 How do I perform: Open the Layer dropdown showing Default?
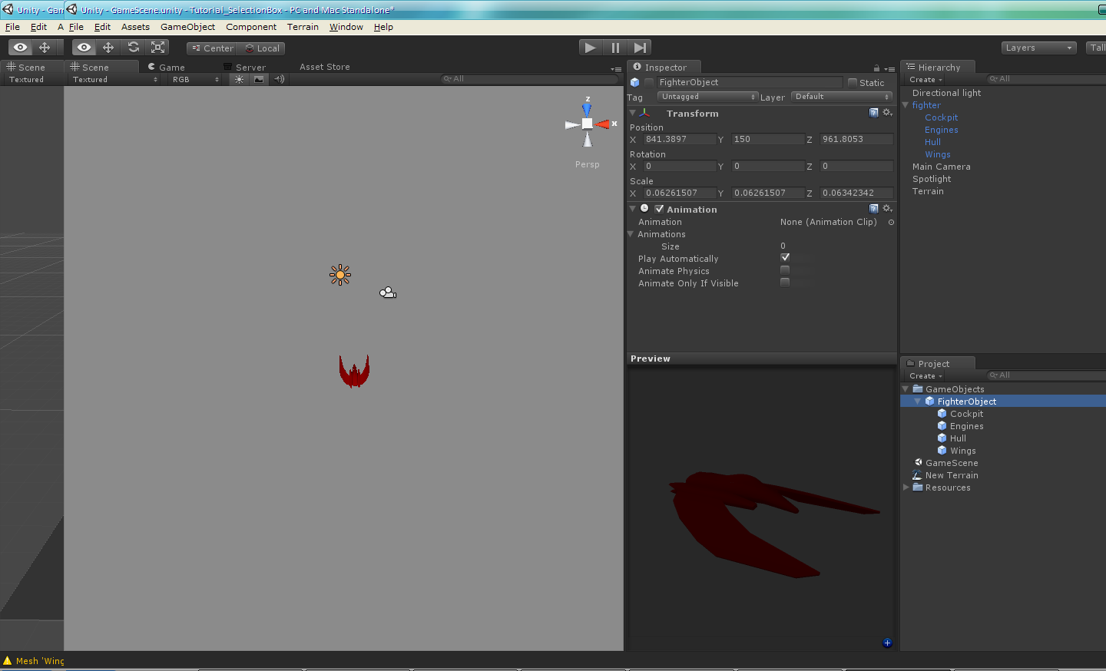pyautogui.click(x=842, y=97)
